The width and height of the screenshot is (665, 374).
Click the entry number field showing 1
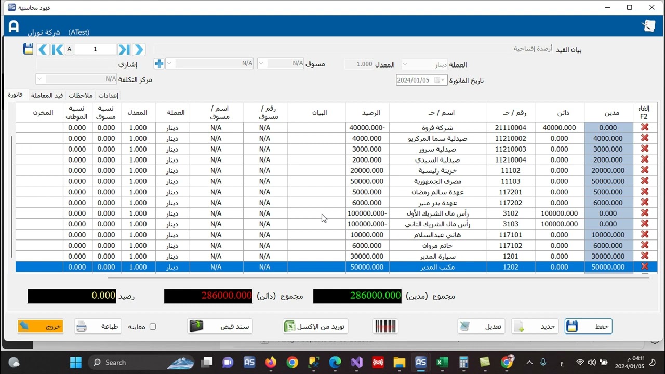click(x=95, y=49)
